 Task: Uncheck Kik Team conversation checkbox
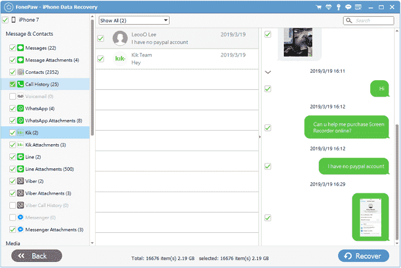tap(101, 59)
